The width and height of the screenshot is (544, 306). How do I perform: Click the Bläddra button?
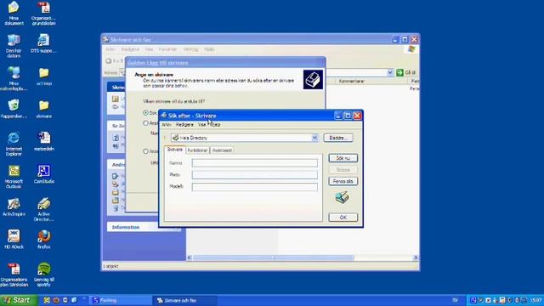(x=338, y=138)
